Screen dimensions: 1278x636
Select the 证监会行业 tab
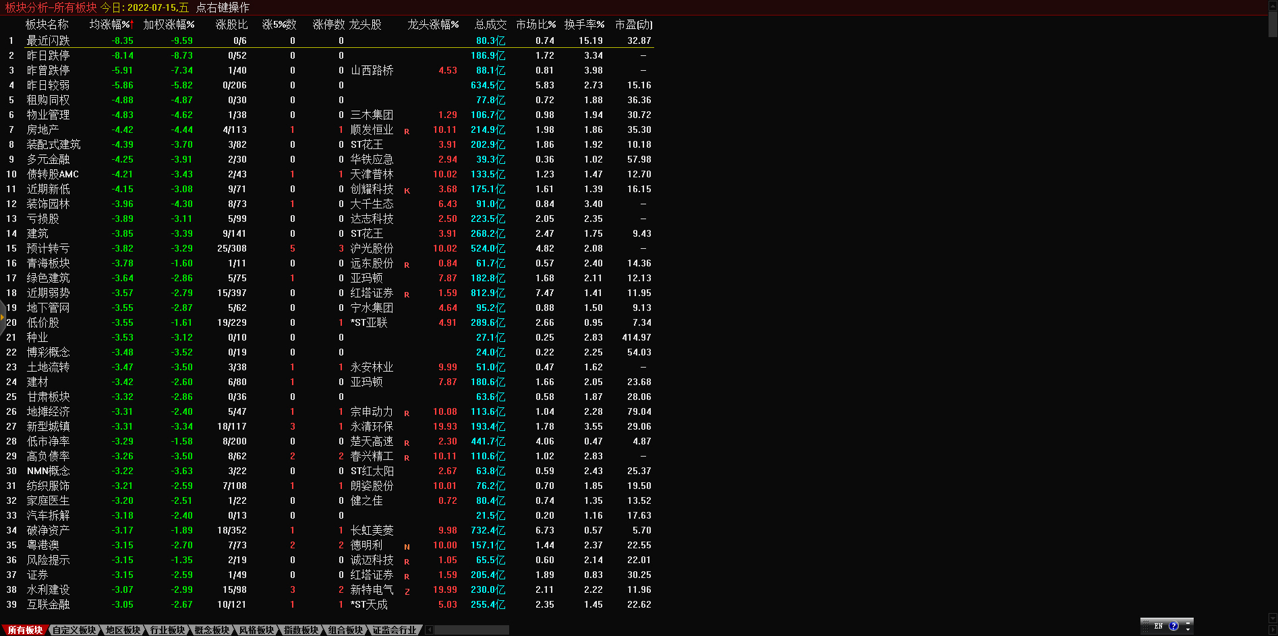pos(395,630)
